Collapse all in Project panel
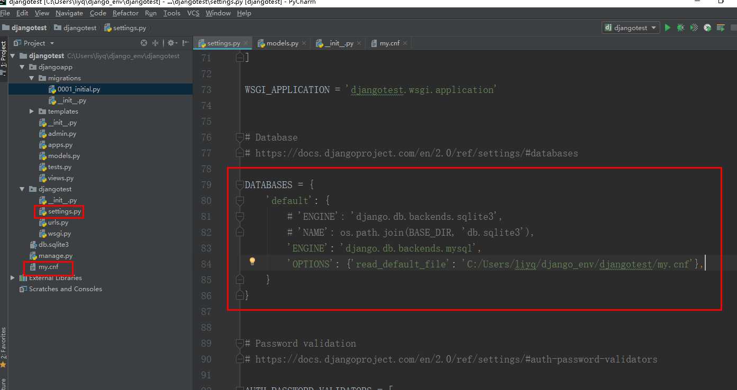The image size is (737, 390). (156, 43)
